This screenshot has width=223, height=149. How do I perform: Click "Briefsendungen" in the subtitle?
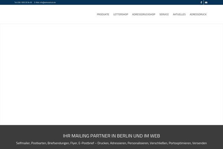tap(58, 143)
